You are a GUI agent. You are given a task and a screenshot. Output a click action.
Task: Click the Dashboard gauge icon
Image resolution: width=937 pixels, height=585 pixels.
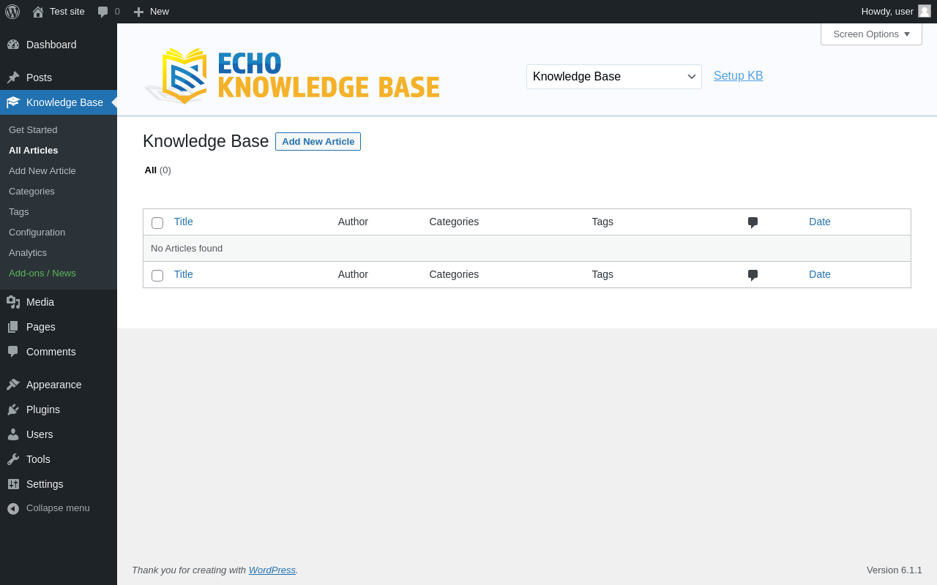point(13,45)
